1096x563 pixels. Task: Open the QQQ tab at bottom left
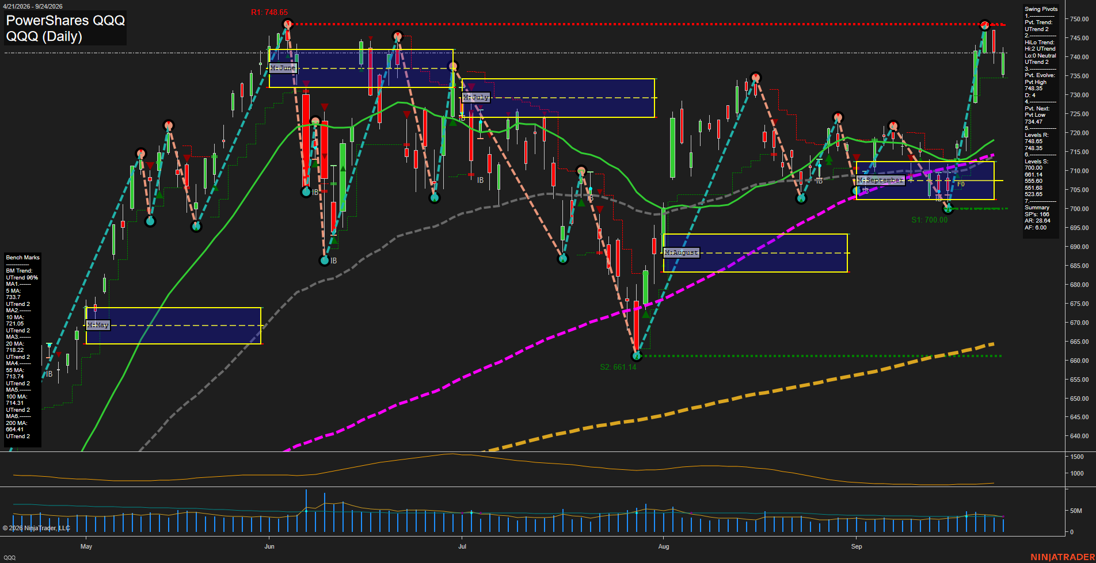click(x=10, y=557)
